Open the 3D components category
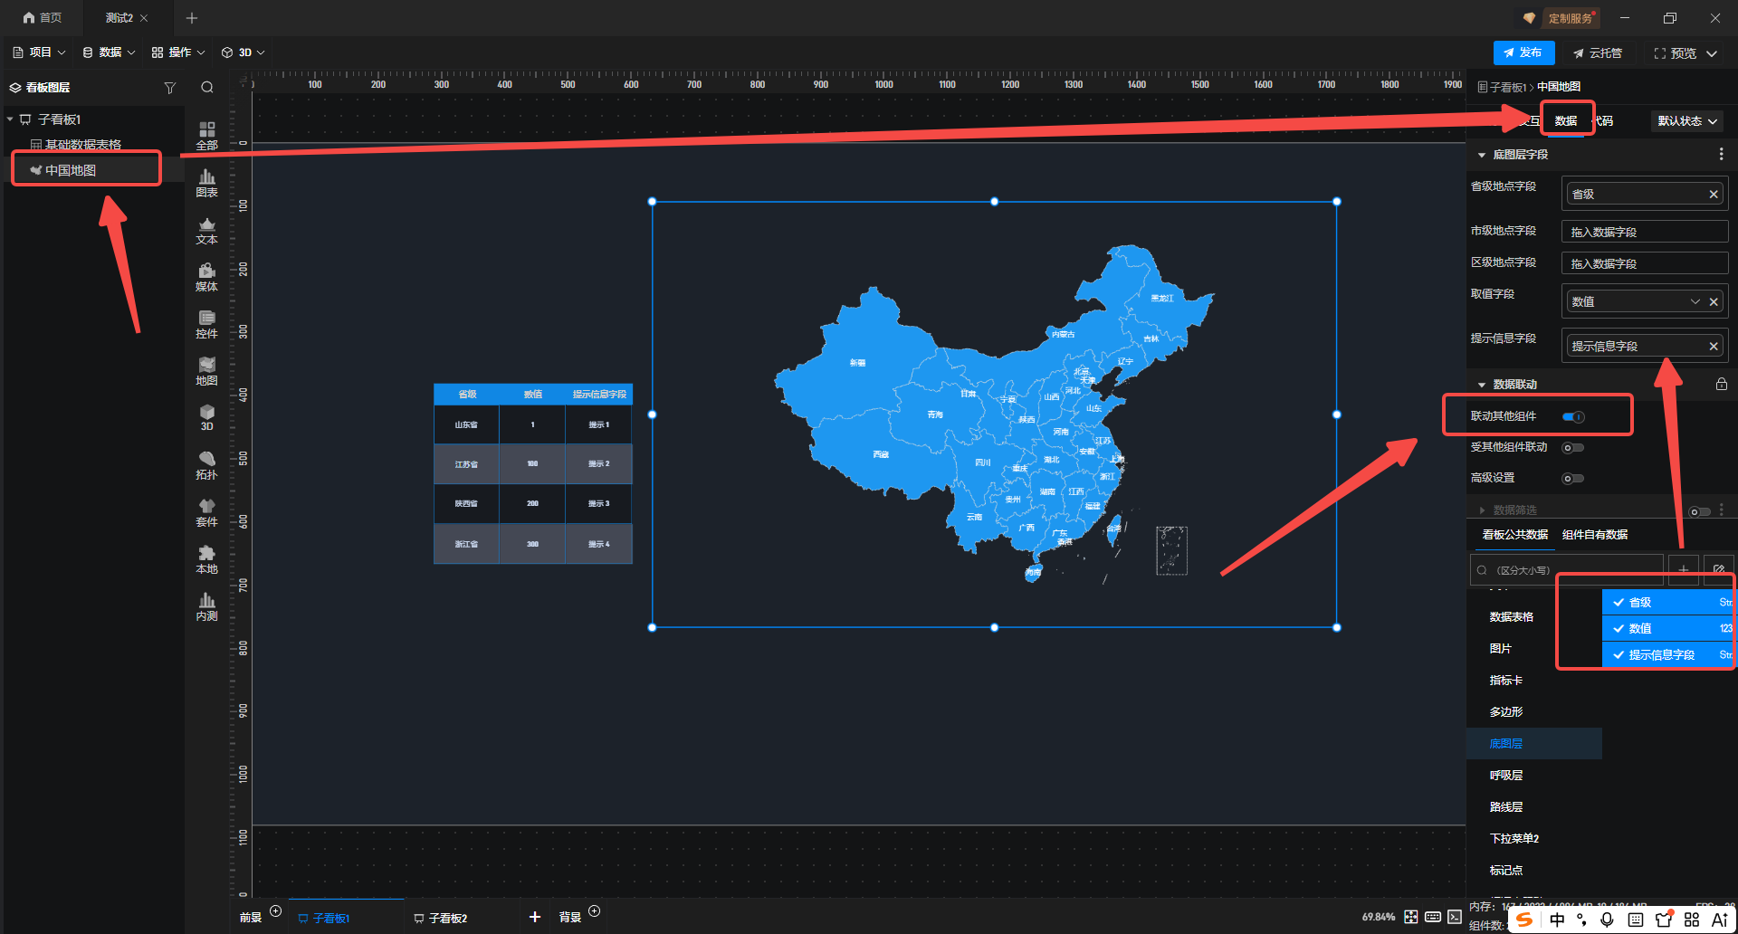The width and height of the screenshot is (1738, 934). tap(206, 418)
